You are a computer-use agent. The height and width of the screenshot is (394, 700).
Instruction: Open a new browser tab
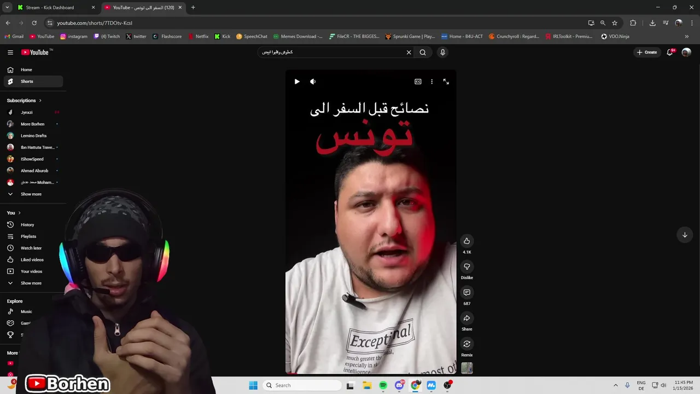tap(193, 8)
